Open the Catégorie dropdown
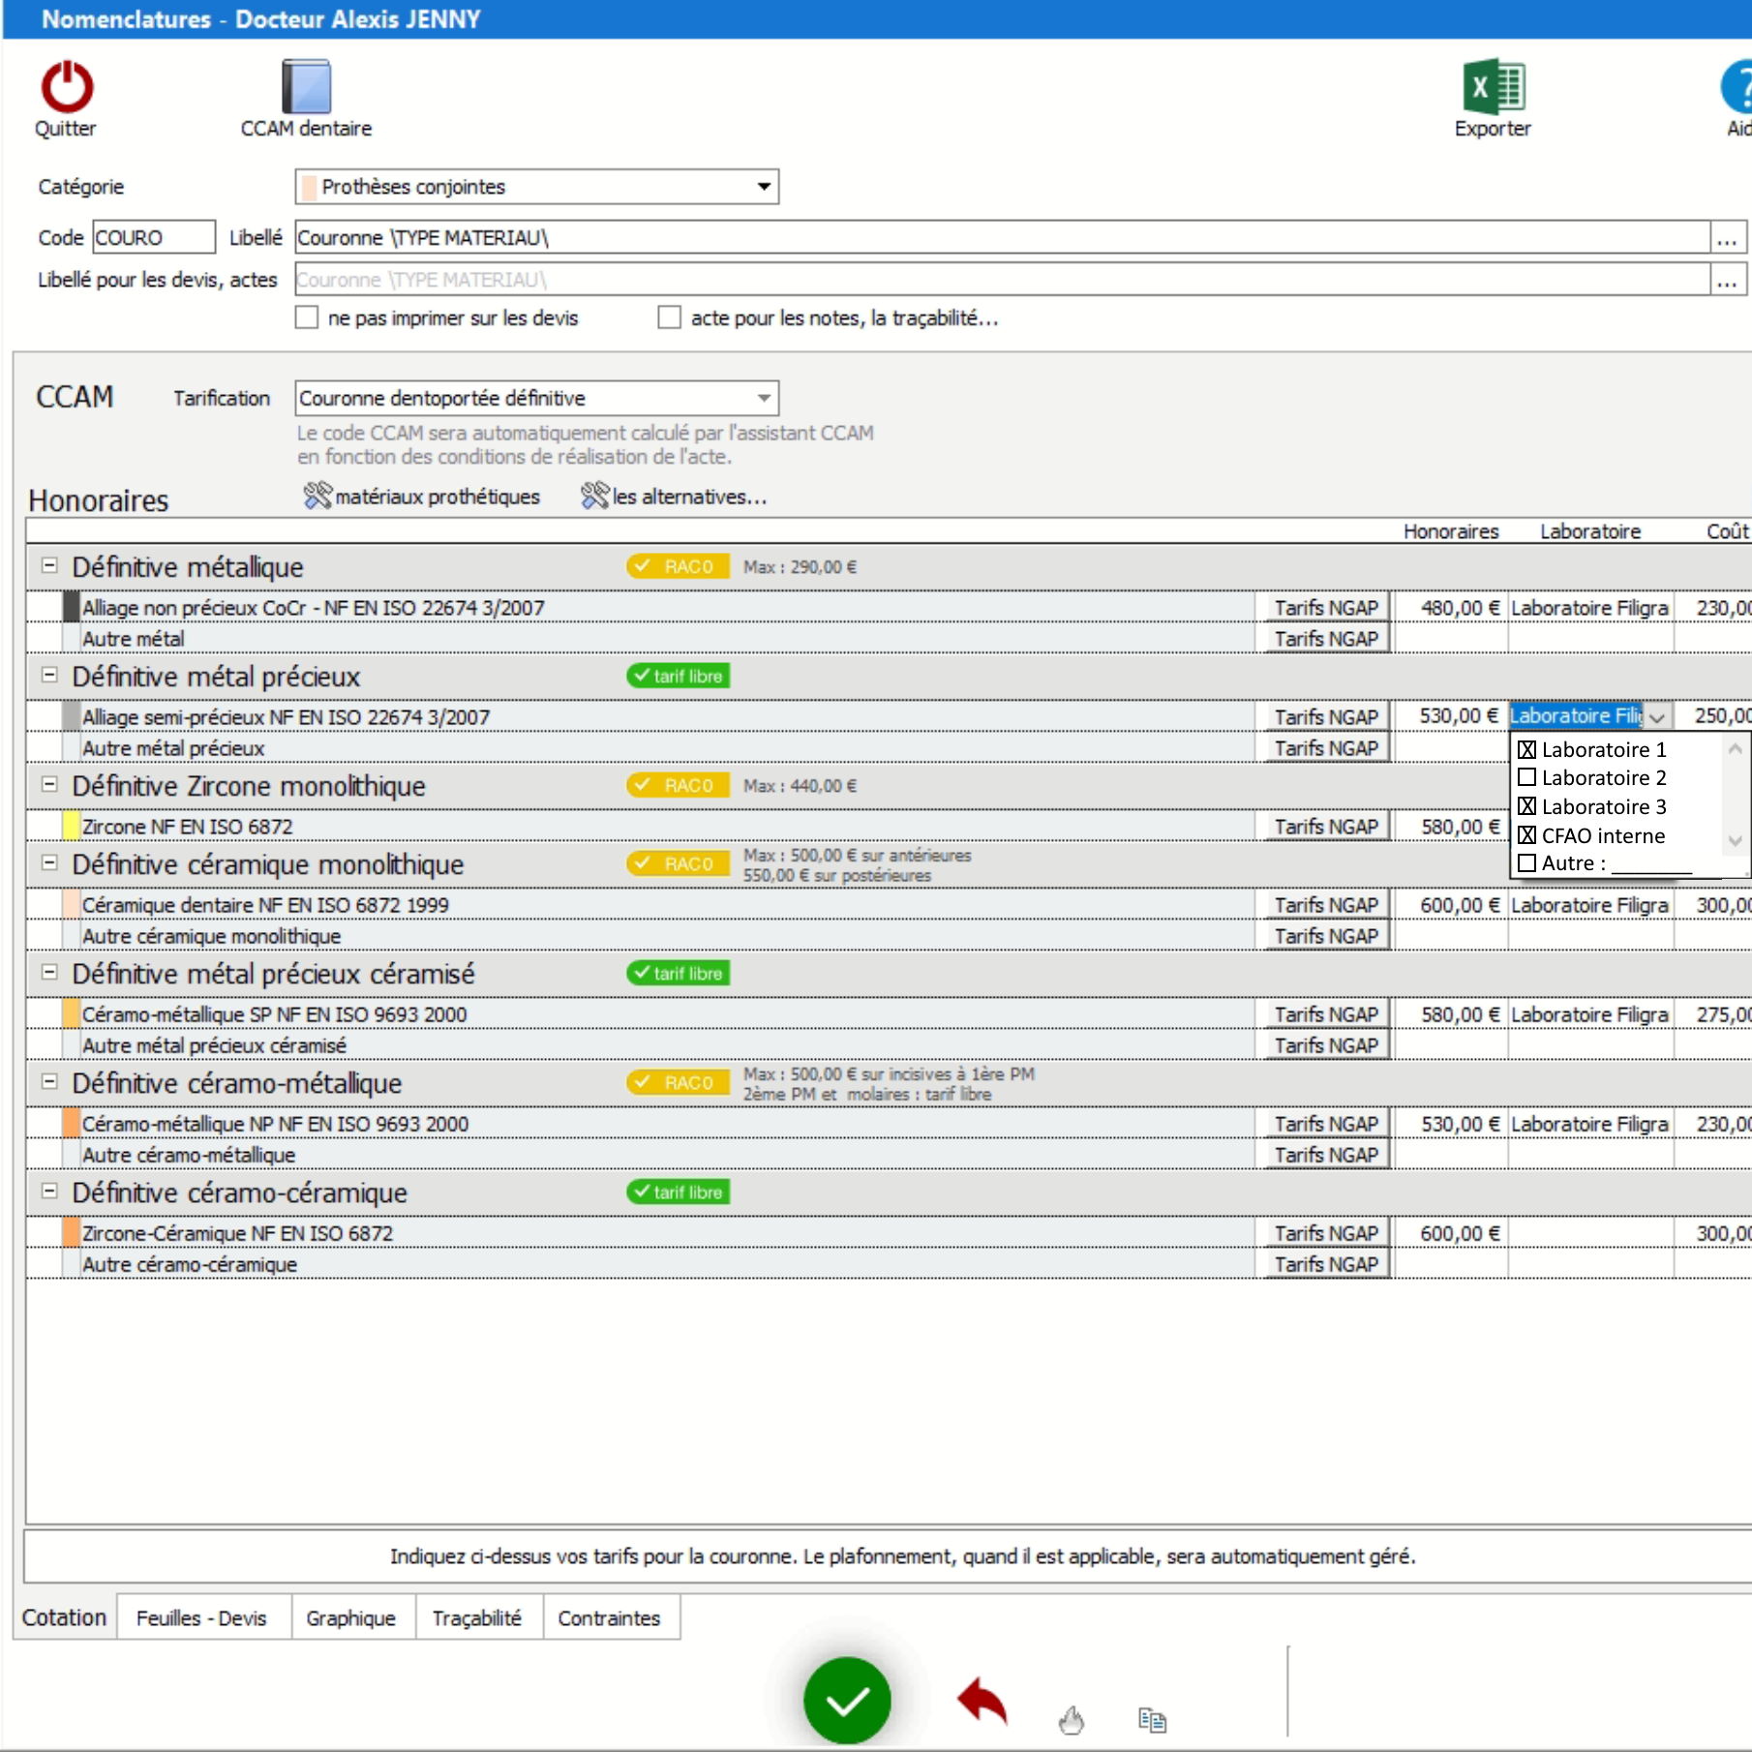This screenshot has height=1752, width=1752. pyautogui.click(x=764, y=187)
